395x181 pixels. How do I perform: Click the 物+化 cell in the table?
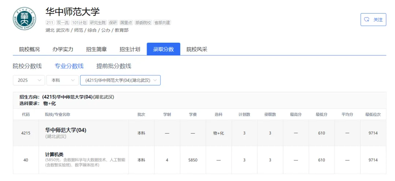pos(218,133)
